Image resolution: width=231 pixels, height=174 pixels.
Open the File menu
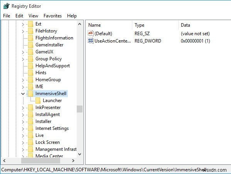(7, 15)
